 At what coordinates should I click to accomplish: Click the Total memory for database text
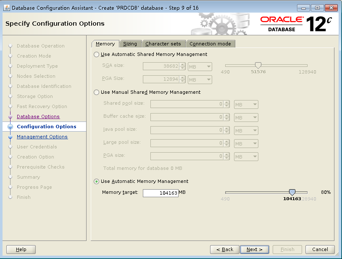click(143, 168)
